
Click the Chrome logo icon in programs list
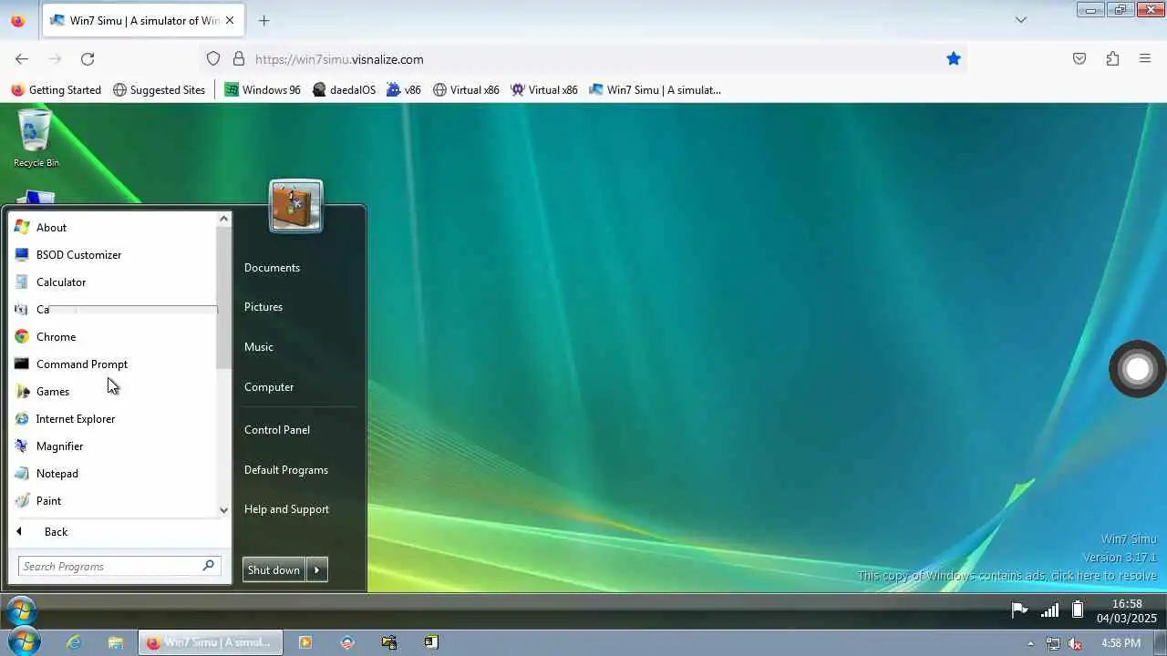22,336
